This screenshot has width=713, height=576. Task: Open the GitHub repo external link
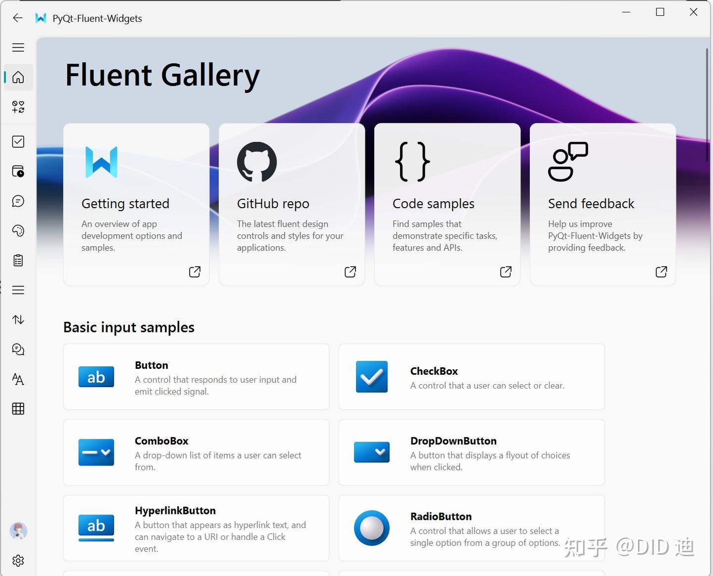tap(291, 204)
